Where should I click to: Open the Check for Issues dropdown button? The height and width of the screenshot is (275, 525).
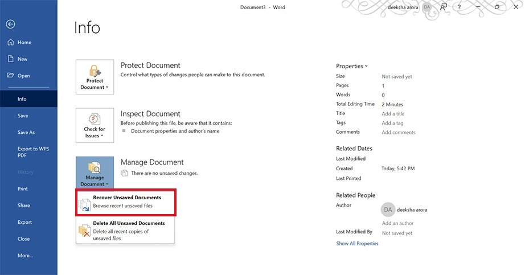[x=95, y=125]
